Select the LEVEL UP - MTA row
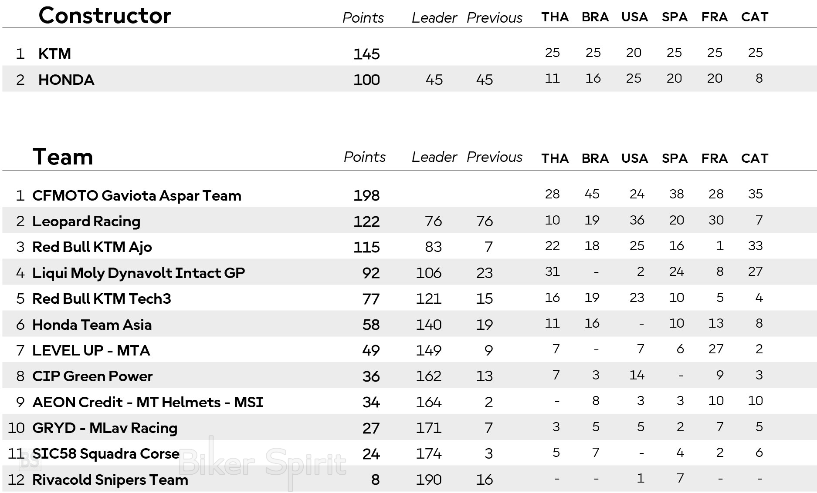817x493 pixels. [x=409, y=349]
